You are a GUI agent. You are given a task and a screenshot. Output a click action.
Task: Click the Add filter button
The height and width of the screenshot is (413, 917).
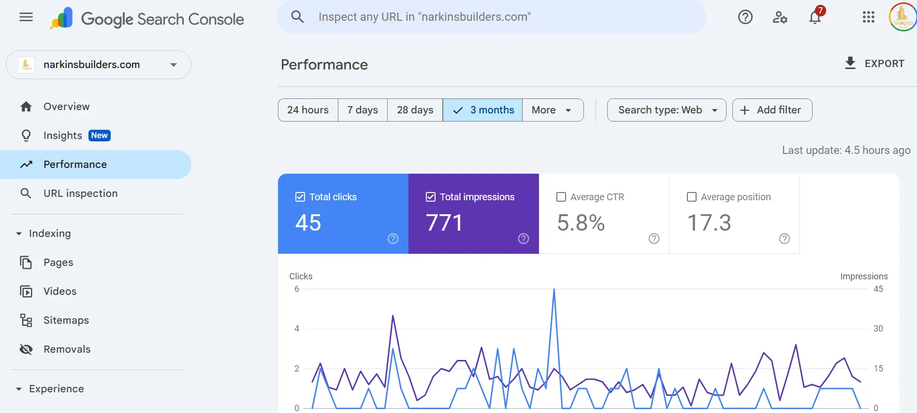(x=772, y=110)
